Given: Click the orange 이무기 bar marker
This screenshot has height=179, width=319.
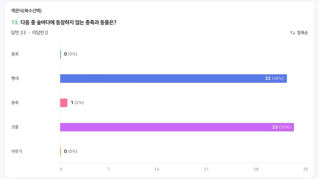Looking at the screenshot, I should [61, 151].
